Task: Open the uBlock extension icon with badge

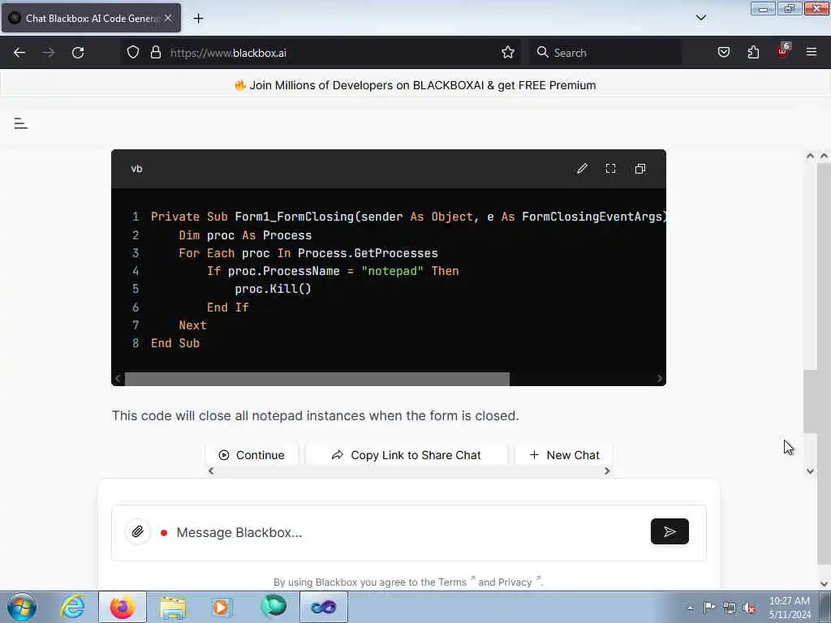Action: click(x=783, y=51)
